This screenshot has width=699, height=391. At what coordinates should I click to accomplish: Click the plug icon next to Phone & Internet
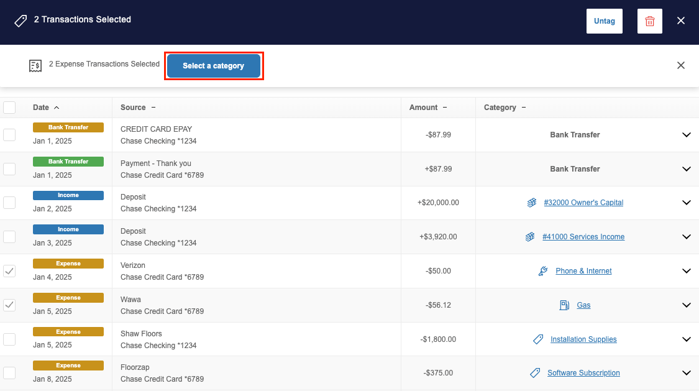coord(543,271)
